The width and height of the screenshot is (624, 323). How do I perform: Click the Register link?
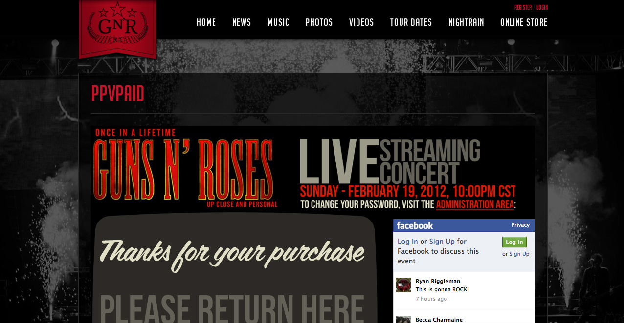523,7
